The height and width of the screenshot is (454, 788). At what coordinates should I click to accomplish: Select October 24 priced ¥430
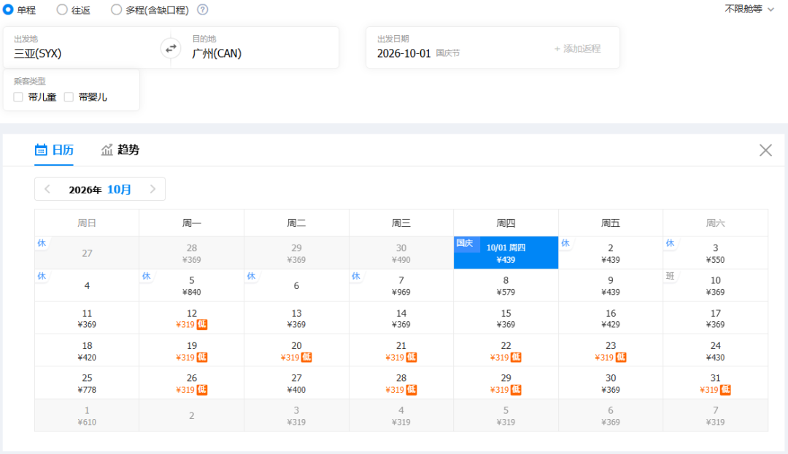[x=715, y=350]
